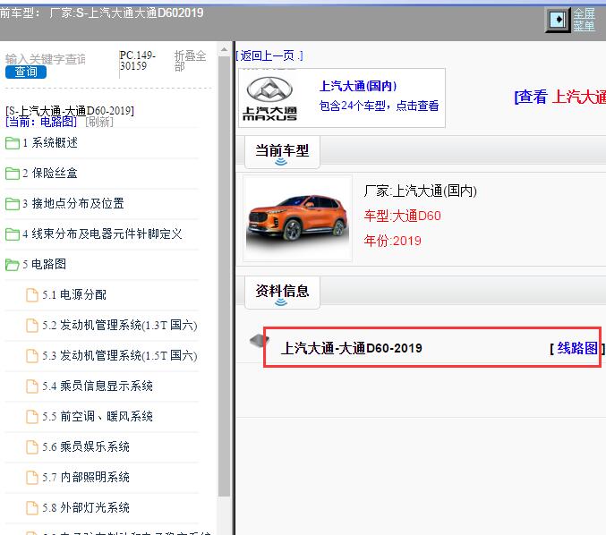The width and height of the screenshot is (606, 535).
Task: Collapse the open 5 电路图 folder icon
Action: [x=13, y=265]
